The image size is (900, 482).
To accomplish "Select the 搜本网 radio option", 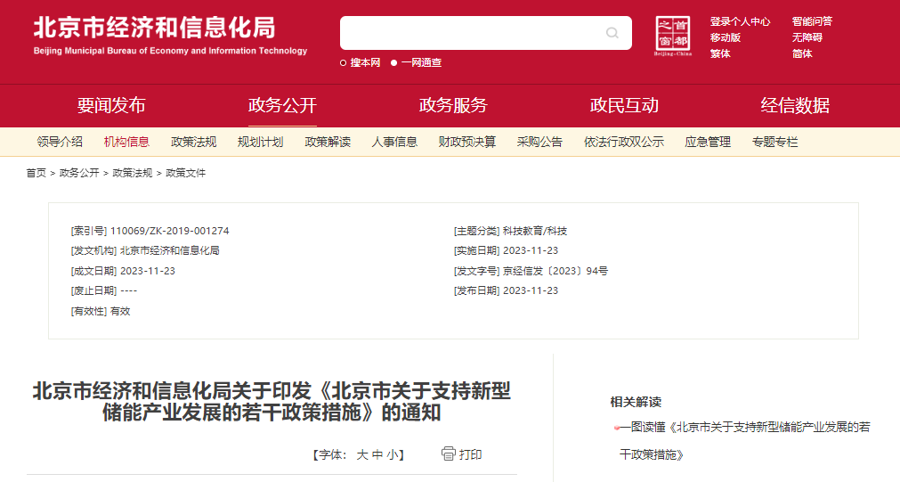I will [344, 62].
